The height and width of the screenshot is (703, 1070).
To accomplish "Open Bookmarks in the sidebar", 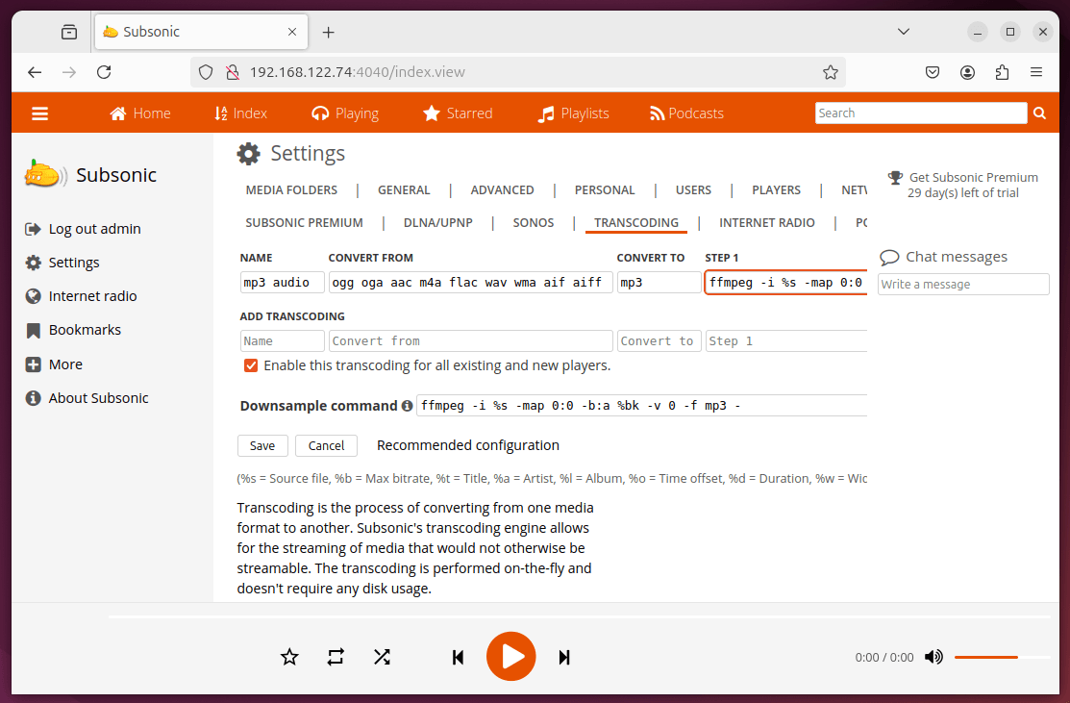I will (x=73, y=330).
